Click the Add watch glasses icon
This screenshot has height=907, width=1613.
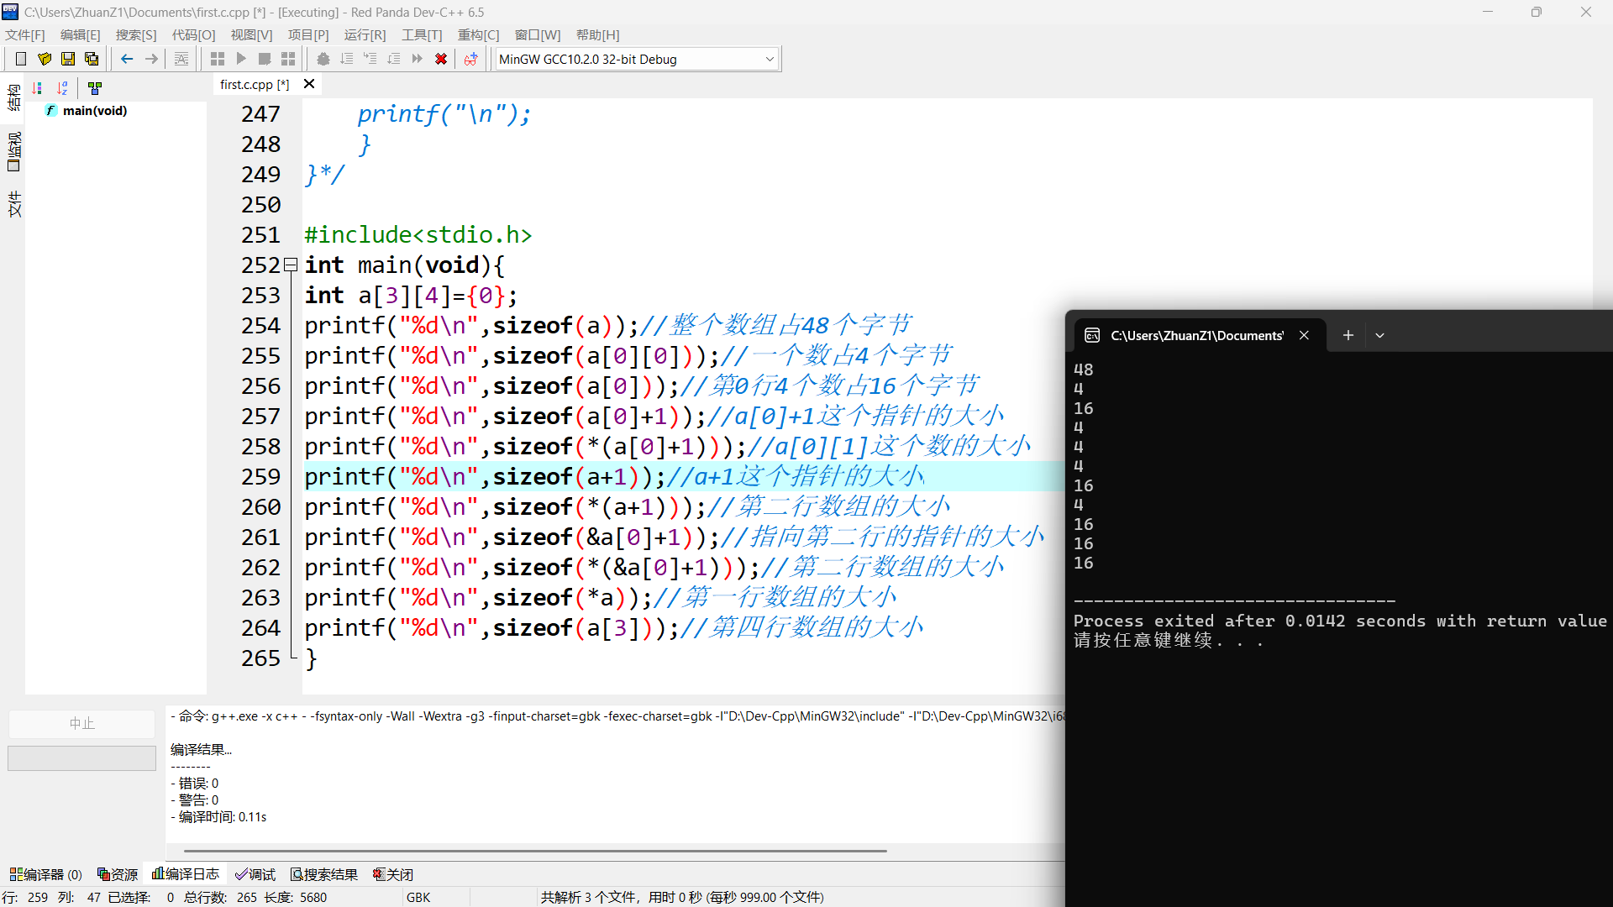point(471,59)
